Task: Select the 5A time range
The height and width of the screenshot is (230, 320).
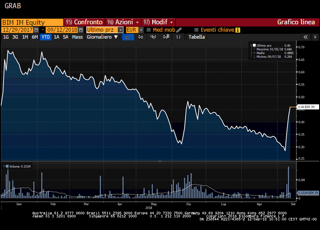Action: click(65, 37)
